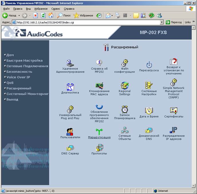Open the Пользователи people icon

(x=70, y=132)
